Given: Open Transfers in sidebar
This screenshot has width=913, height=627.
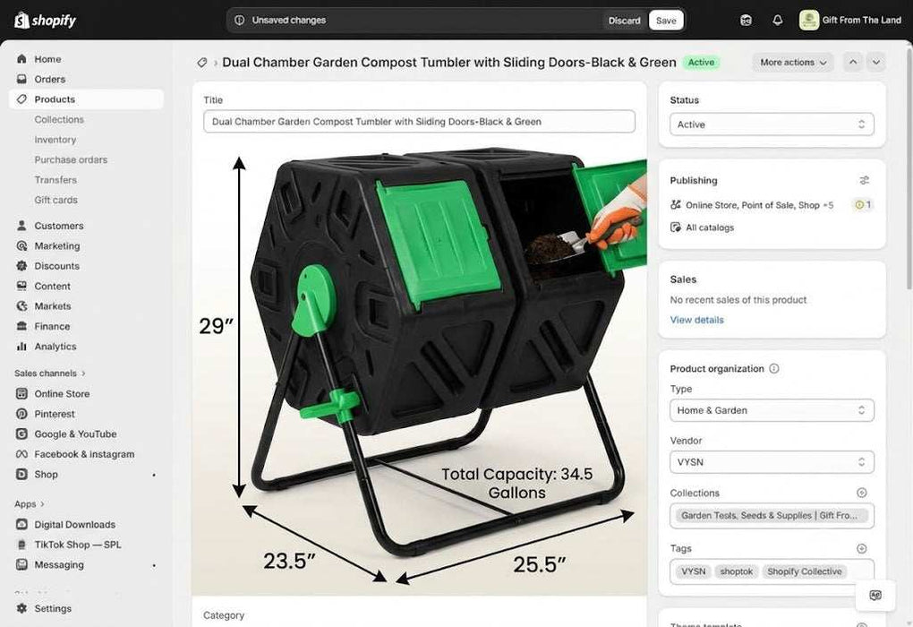Looking at the screenshot, I should pyautogui.click(x=55, y=180).
